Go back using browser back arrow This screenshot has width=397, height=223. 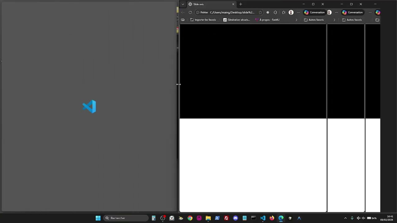[x=183, y=12]
